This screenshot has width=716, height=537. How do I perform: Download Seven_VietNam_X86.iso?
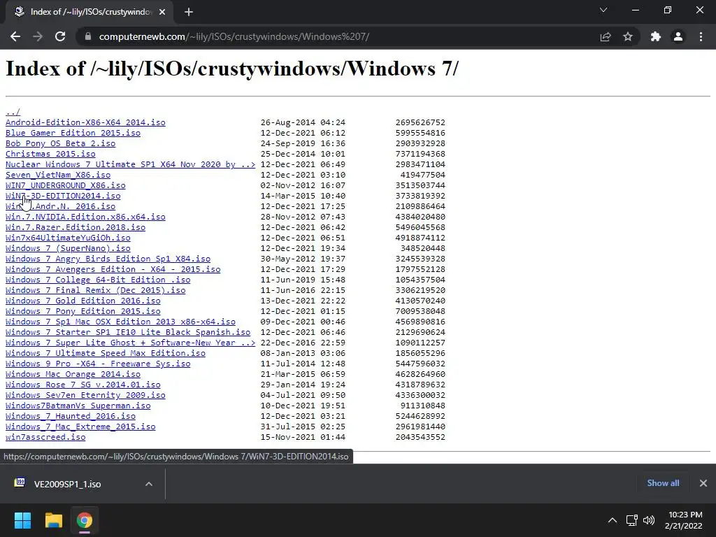point(58,175)
